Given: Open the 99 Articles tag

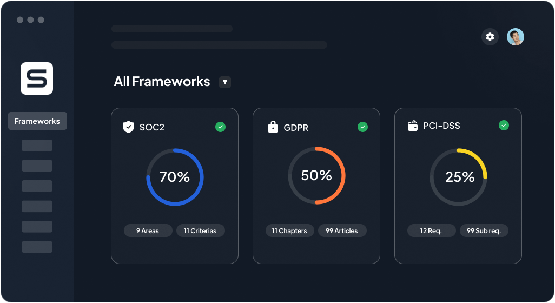Looking at the screenshot, I should [x=342, y=231].
